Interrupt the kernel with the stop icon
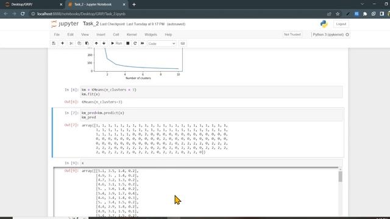 [x=128, y=43]
